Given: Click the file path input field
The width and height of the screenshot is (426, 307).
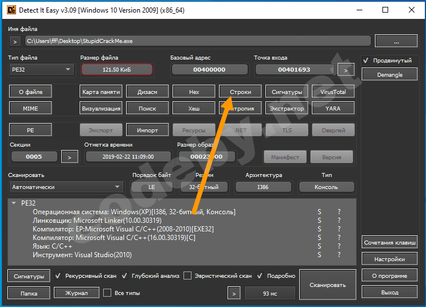Looking at the screenshot, I should pos(198,41).
